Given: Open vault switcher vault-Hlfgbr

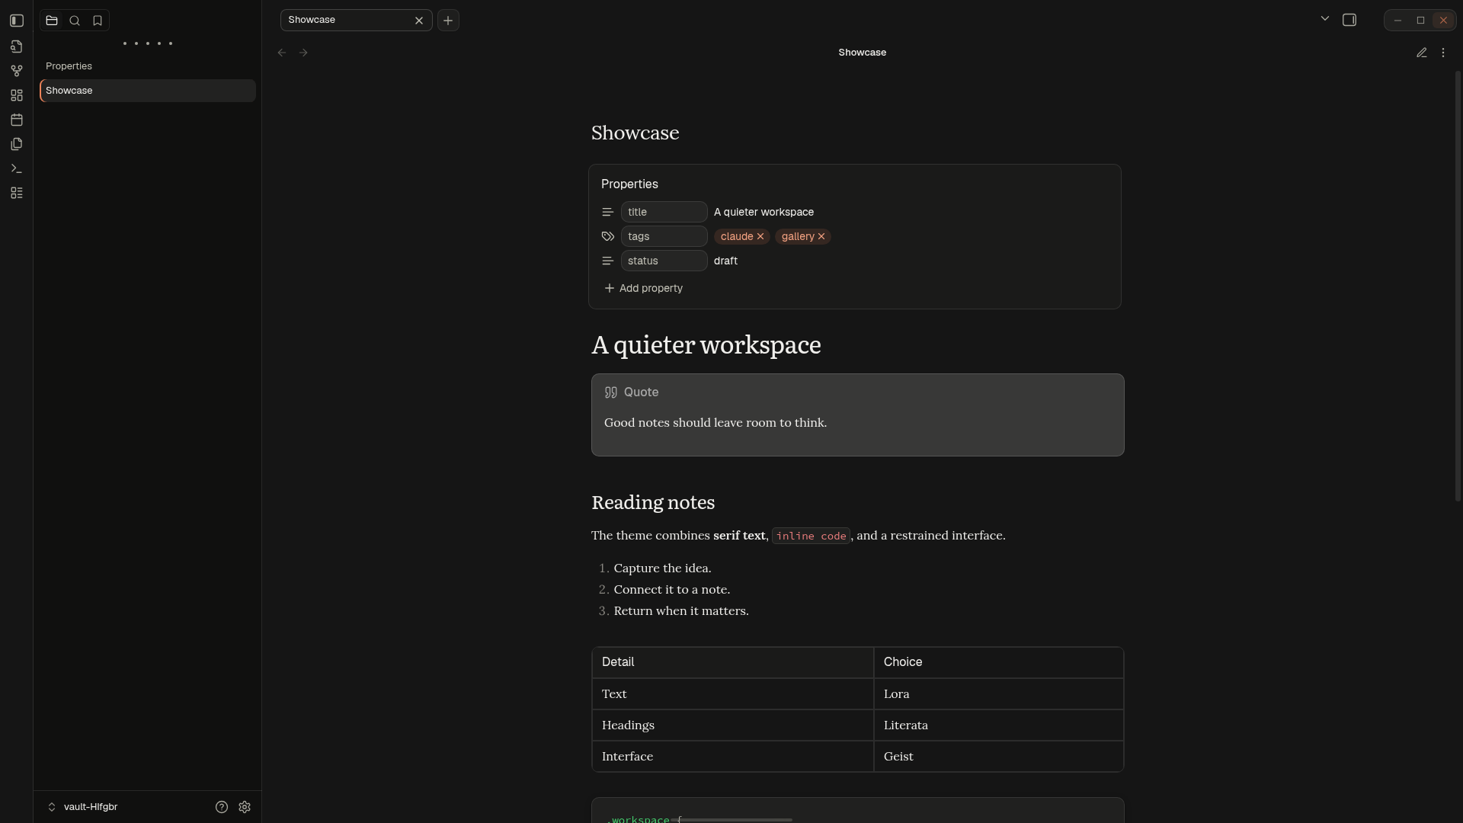Looking at the screenshot, I should click(82, 807).
